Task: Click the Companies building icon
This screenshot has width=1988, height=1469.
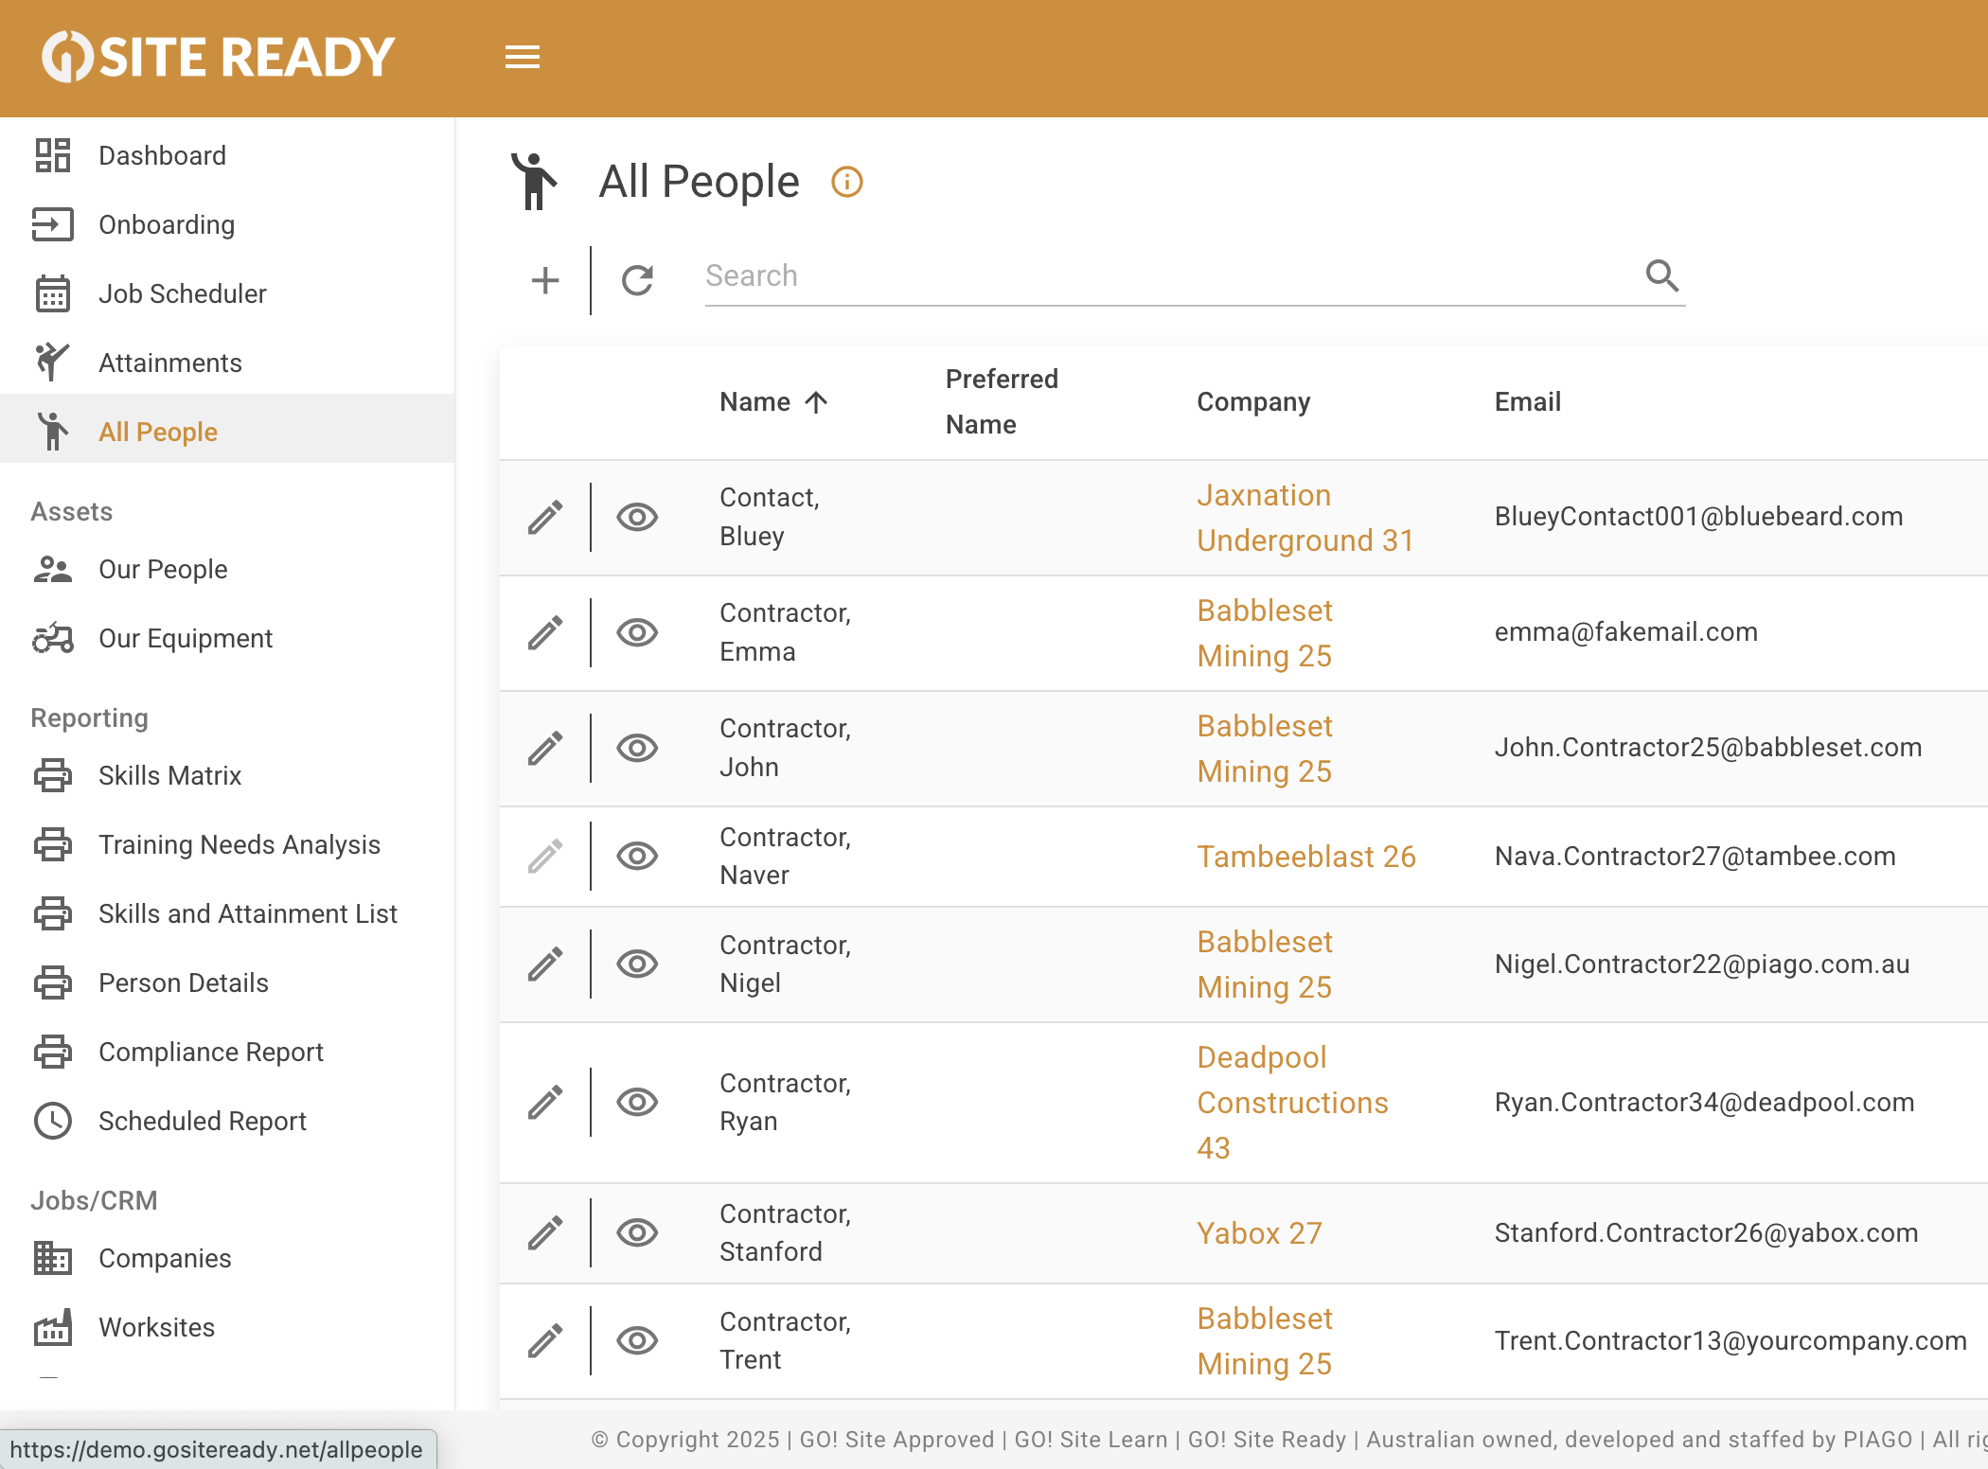Action: [x=53, y=1258]
